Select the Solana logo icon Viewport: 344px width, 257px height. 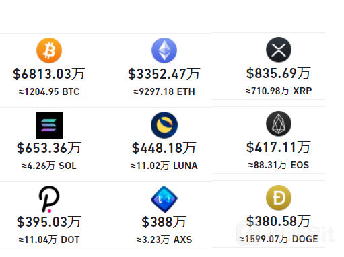click(49, 125)
